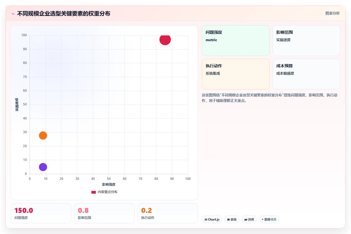The image size is (351, 234).
Task: Click the y-axis label 覆盖规模
Action: coord(17,104)
